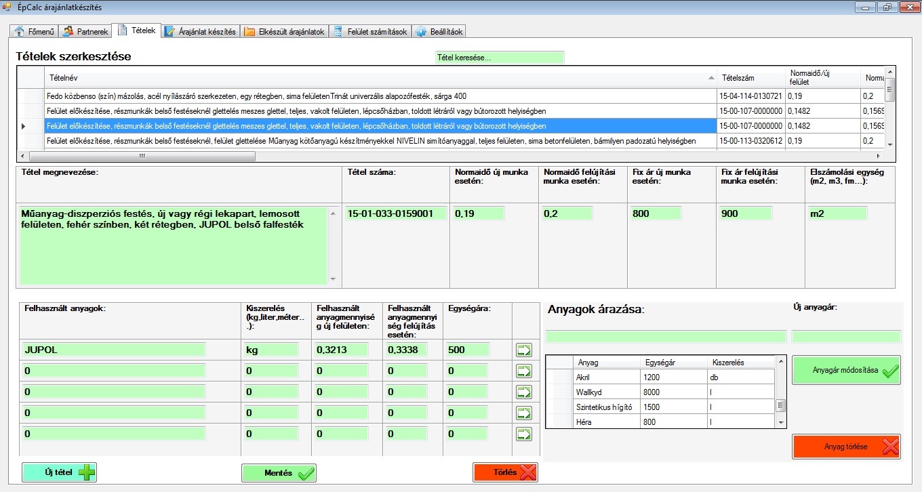Click the green arrow next to JUPOL row

pyautogui.click(x=524, y=350)
